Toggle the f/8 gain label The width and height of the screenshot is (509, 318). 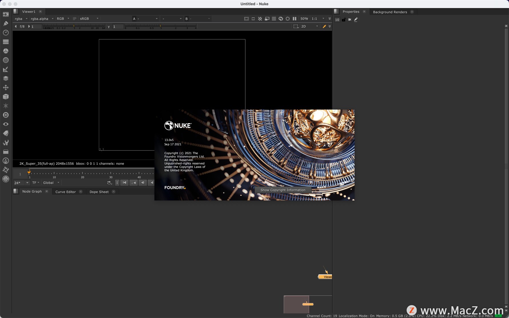[x=22, y=26]
